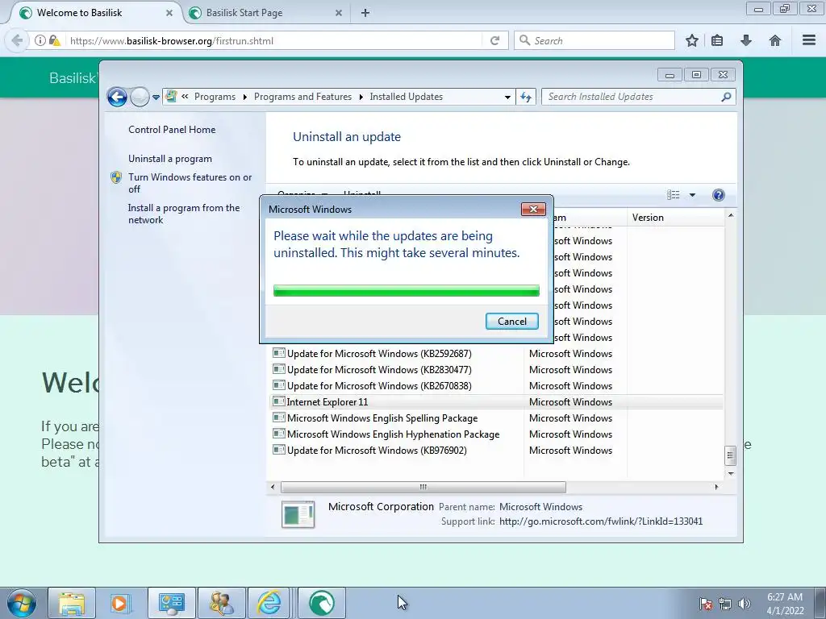Open the Windows Start button
Screen dimensions: 826x619
point(22,603)
